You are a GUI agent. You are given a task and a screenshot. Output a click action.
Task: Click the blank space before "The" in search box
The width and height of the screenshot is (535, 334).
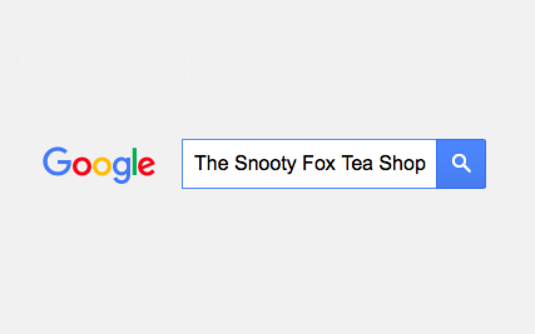point(188,164)
